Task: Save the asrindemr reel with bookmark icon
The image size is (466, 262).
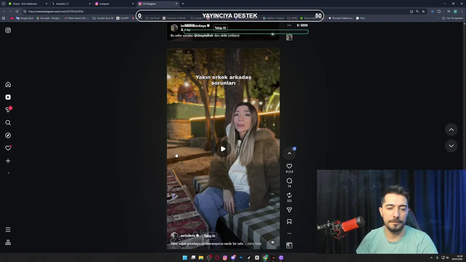Action: click(x=289, y=222)
